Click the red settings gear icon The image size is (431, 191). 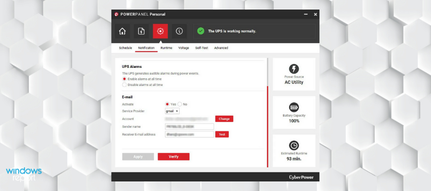tap(160, 31)
